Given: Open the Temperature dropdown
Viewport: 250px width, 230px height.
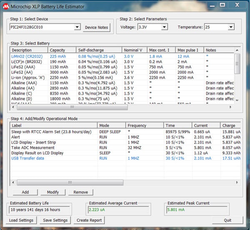Looking at the screenshot, I should [x=231, y=27].
